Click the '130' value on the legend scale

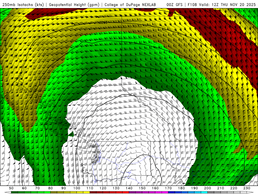tap(116, 188)
